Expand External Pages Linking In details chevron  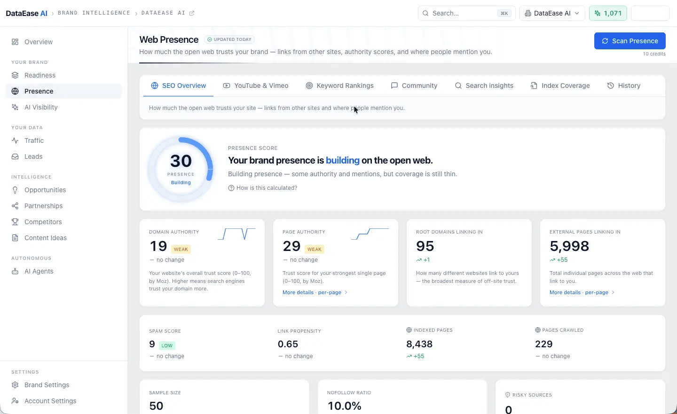613,292
